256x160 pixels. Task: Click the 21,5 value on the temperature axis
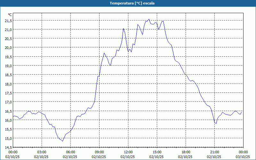coord(8,20)
